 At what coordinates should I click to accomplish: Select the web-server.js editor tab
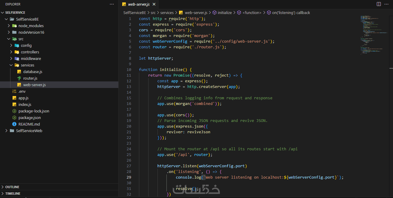tap(138, 4)
